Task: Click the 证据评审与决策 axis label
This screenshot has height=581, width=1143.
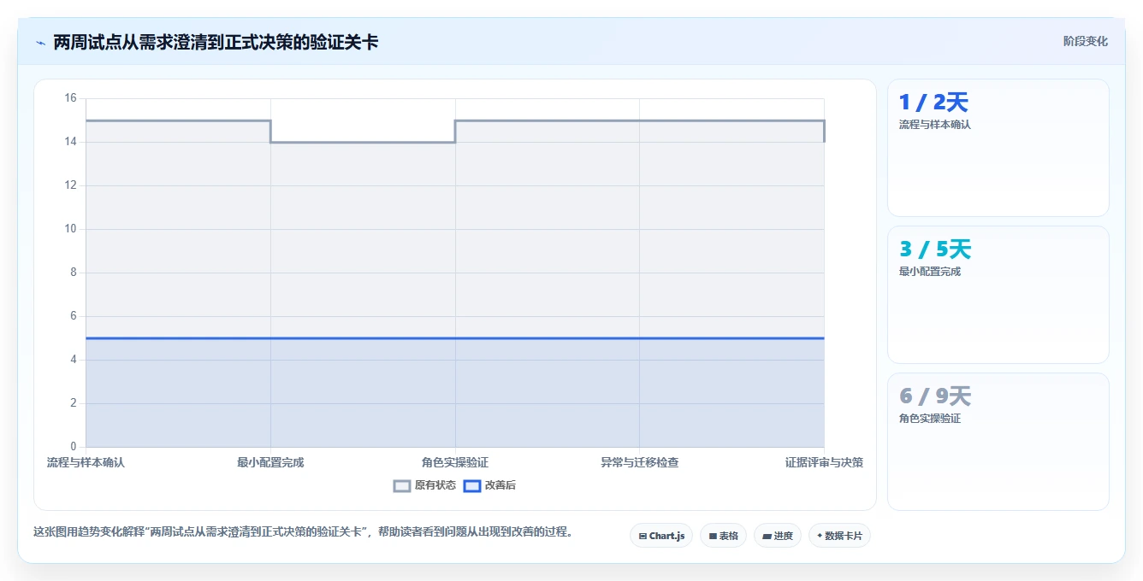Action: (824, 462)
